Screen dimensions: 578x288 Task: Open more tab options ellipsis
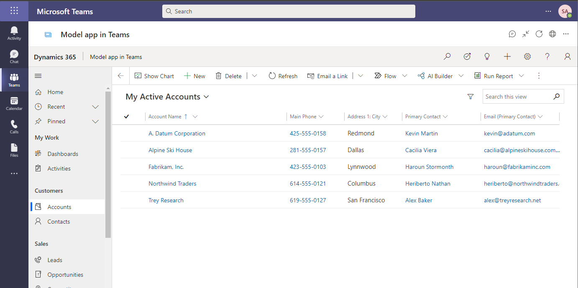pyautogui.click(x=566, y=34)
